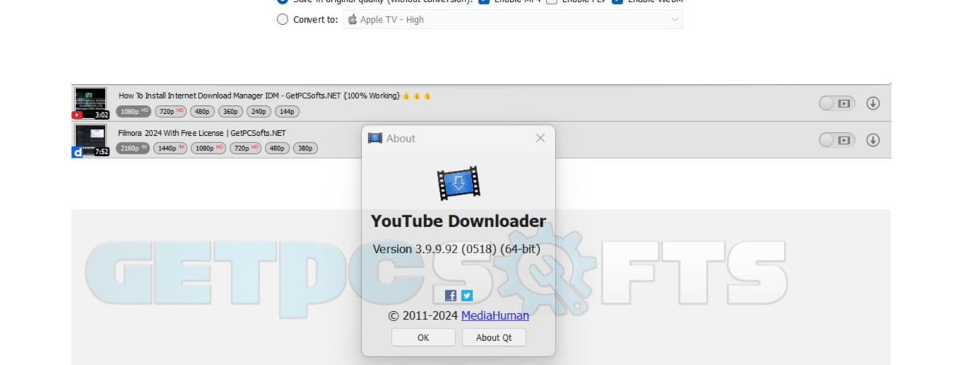
Task: Choose 720p HD quality for IDM video
Action: coord(171,112)
